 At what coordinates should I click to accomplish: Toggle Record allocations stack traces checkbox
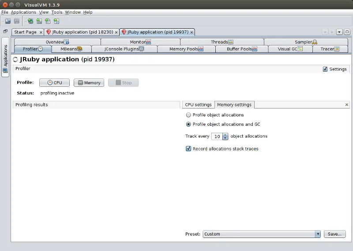pyautogui.click(x=188, y=149)
